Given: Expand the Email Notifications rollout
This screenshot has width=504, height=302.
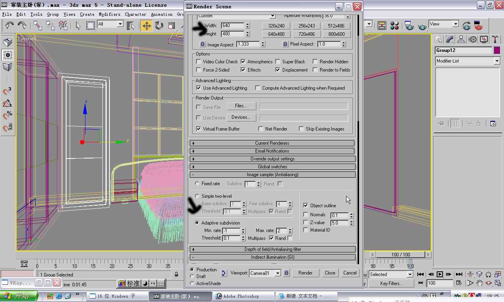Looking at the screenshot, I should click(272, 151).
